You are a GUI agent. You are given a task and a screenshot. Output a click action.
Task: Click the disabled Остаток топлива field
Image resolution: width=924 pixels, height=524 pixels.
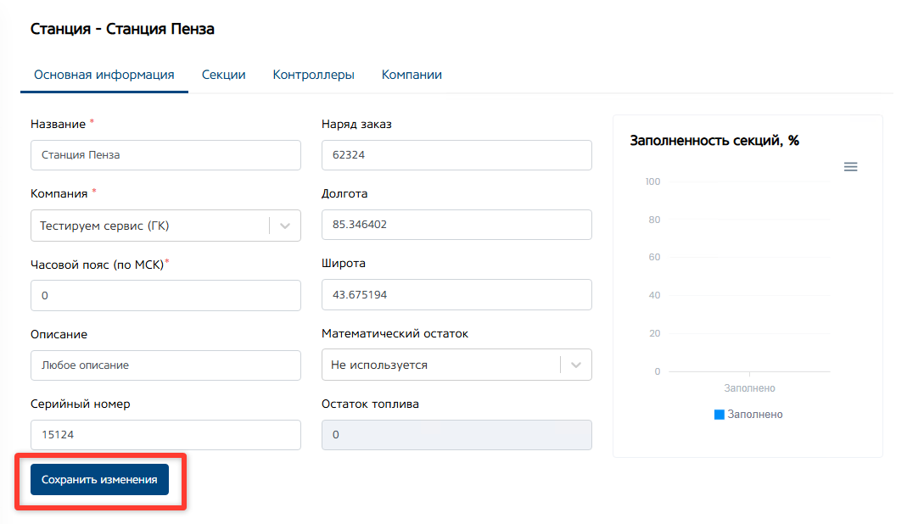point(456,435)
